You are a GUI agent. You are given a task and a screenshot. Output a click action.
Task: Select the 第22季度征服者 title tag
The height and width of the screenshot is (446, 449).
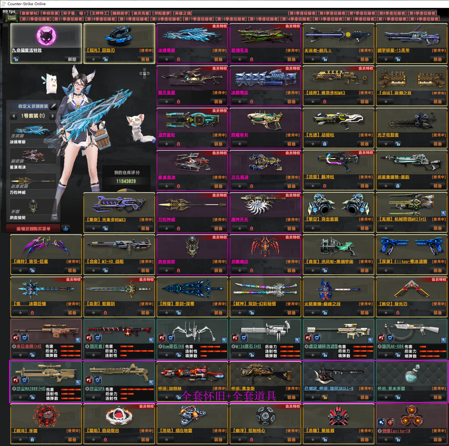pyautogui.click(x=36, y=19)
